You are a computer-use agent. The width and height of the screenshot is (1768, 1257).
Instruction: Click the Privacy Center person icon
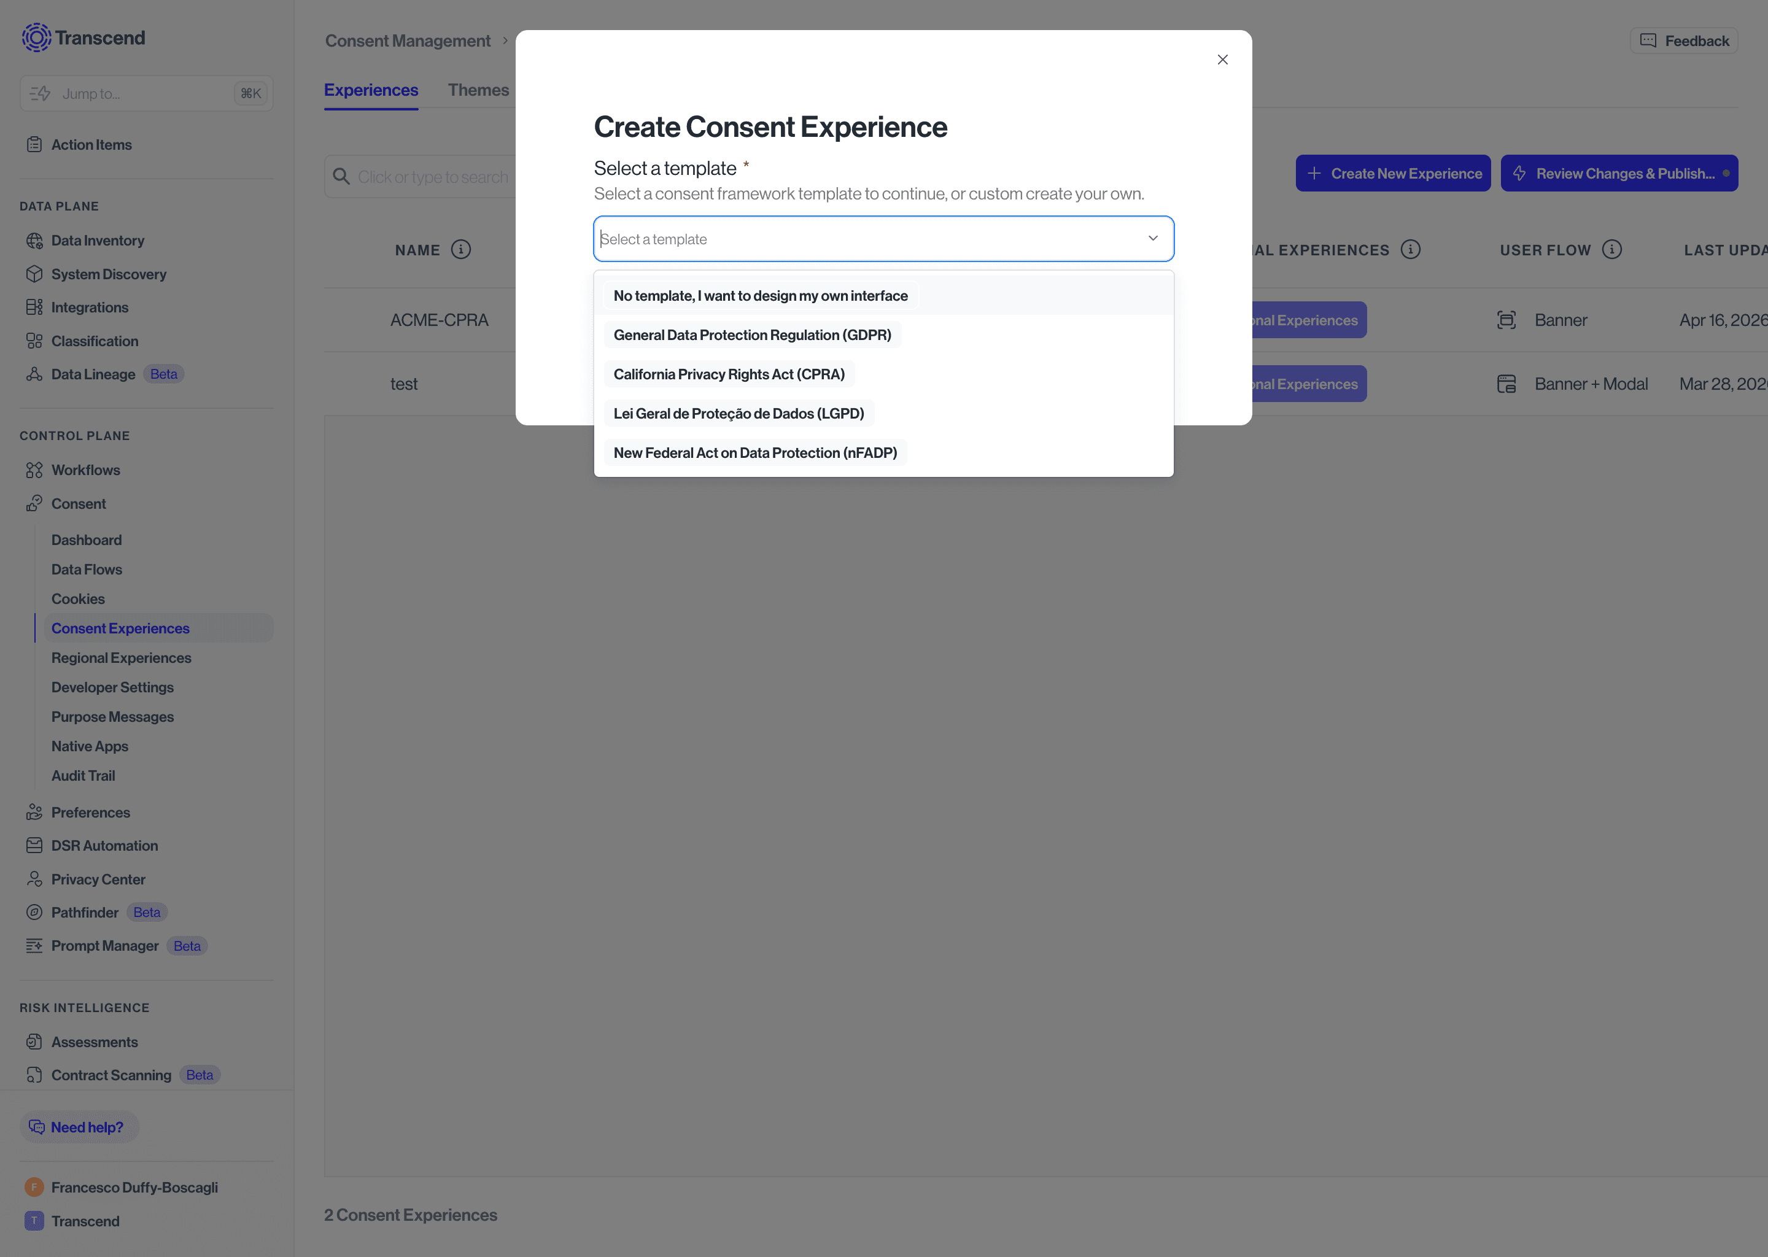click(34, 880)
